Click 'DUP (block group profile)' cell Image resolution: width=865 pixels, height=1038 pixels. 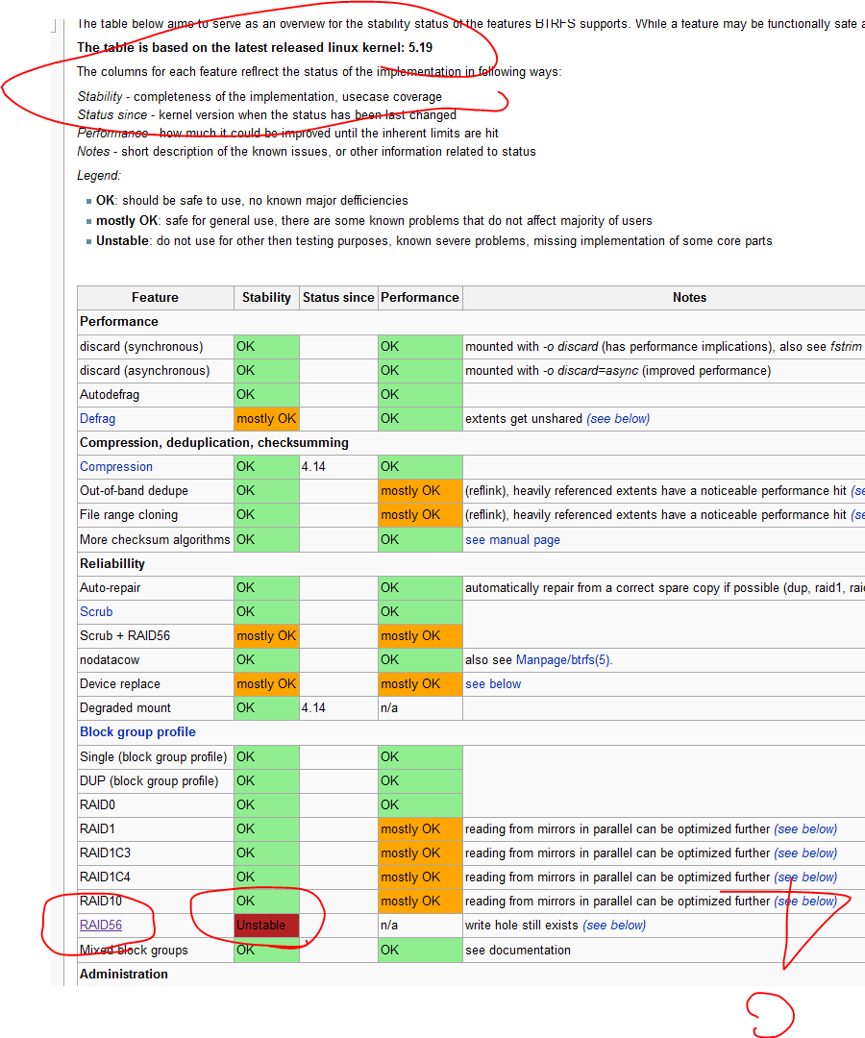click(155, 780)
